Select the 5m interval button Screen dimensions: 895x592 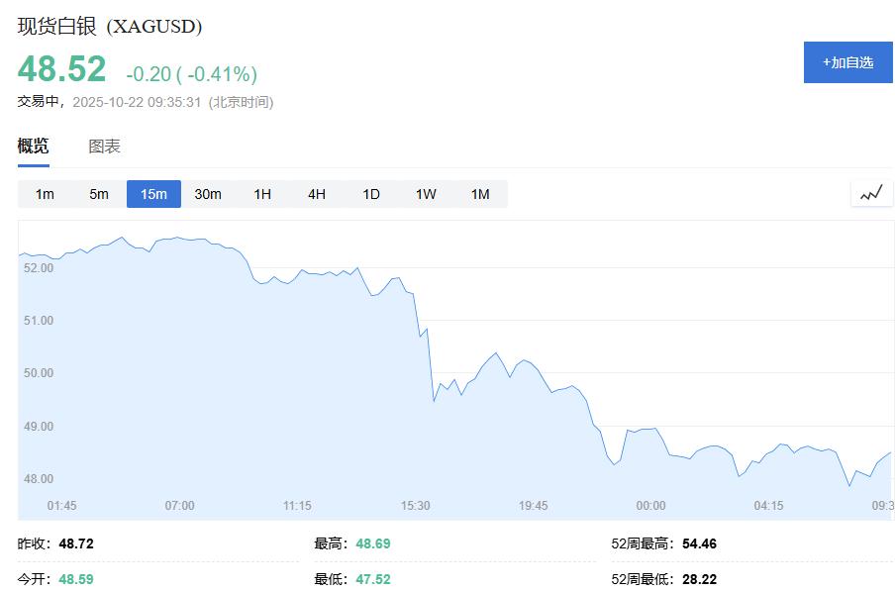(99, 194)
